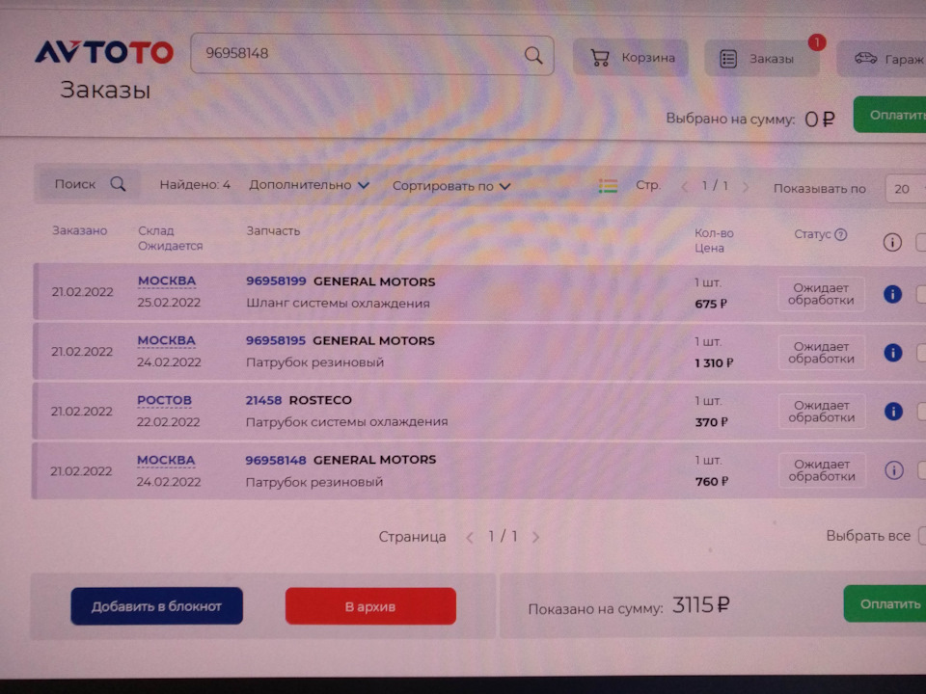Open info icon for order 96958199

[x=892, y=292]
